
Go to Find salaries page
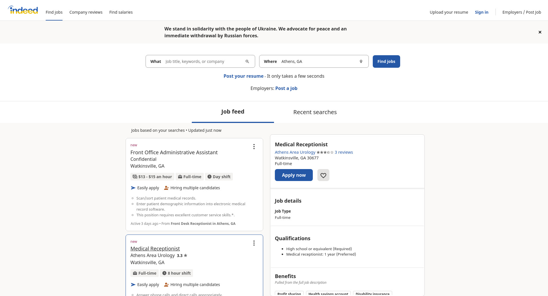pyautogui.click(x=121, y=12)
